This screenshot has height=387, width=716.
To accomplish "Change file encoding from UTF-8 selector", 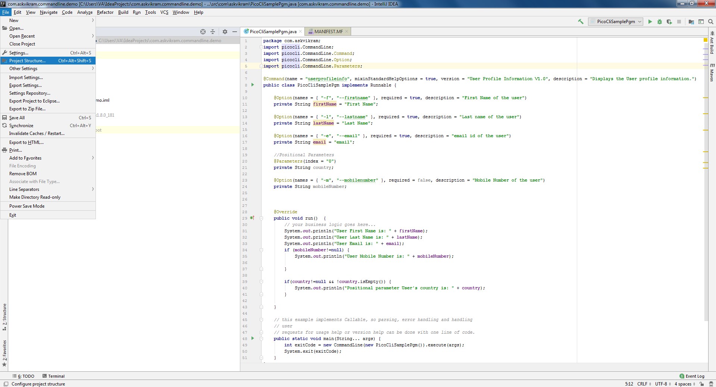I will click(661, 384).
